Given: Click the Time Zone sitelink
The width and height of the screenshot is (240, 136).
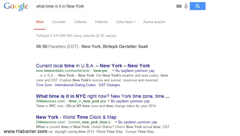Looking at the screenshot, I should tap(44, 85).
